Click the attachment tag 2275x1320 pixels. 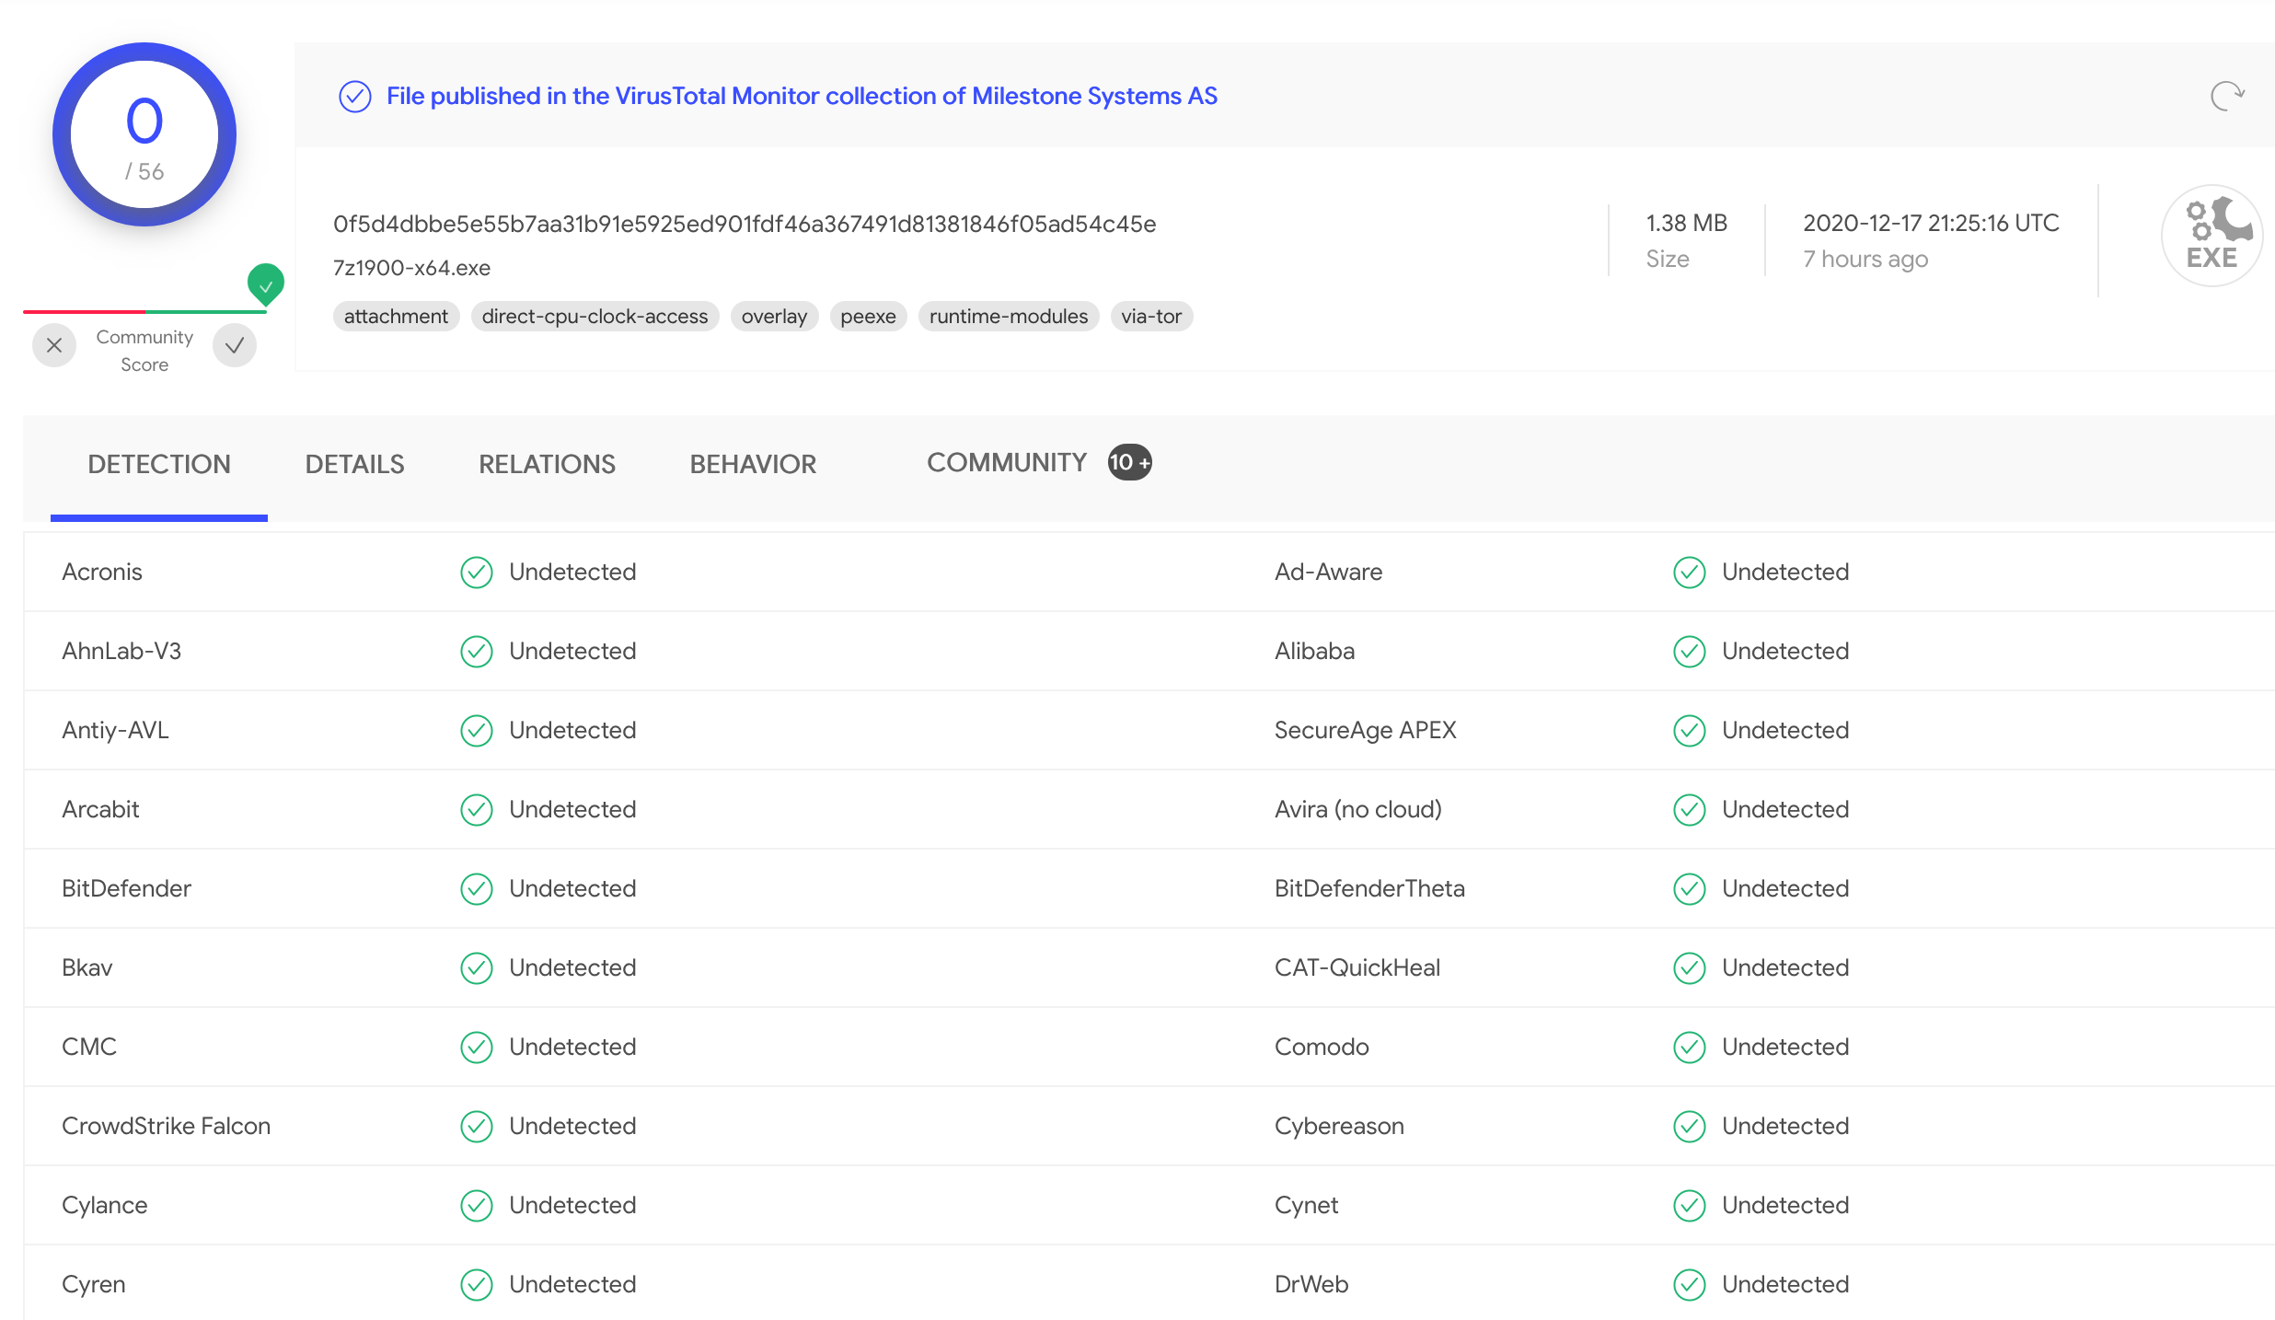pyautogui.click(x=396, y=317)
